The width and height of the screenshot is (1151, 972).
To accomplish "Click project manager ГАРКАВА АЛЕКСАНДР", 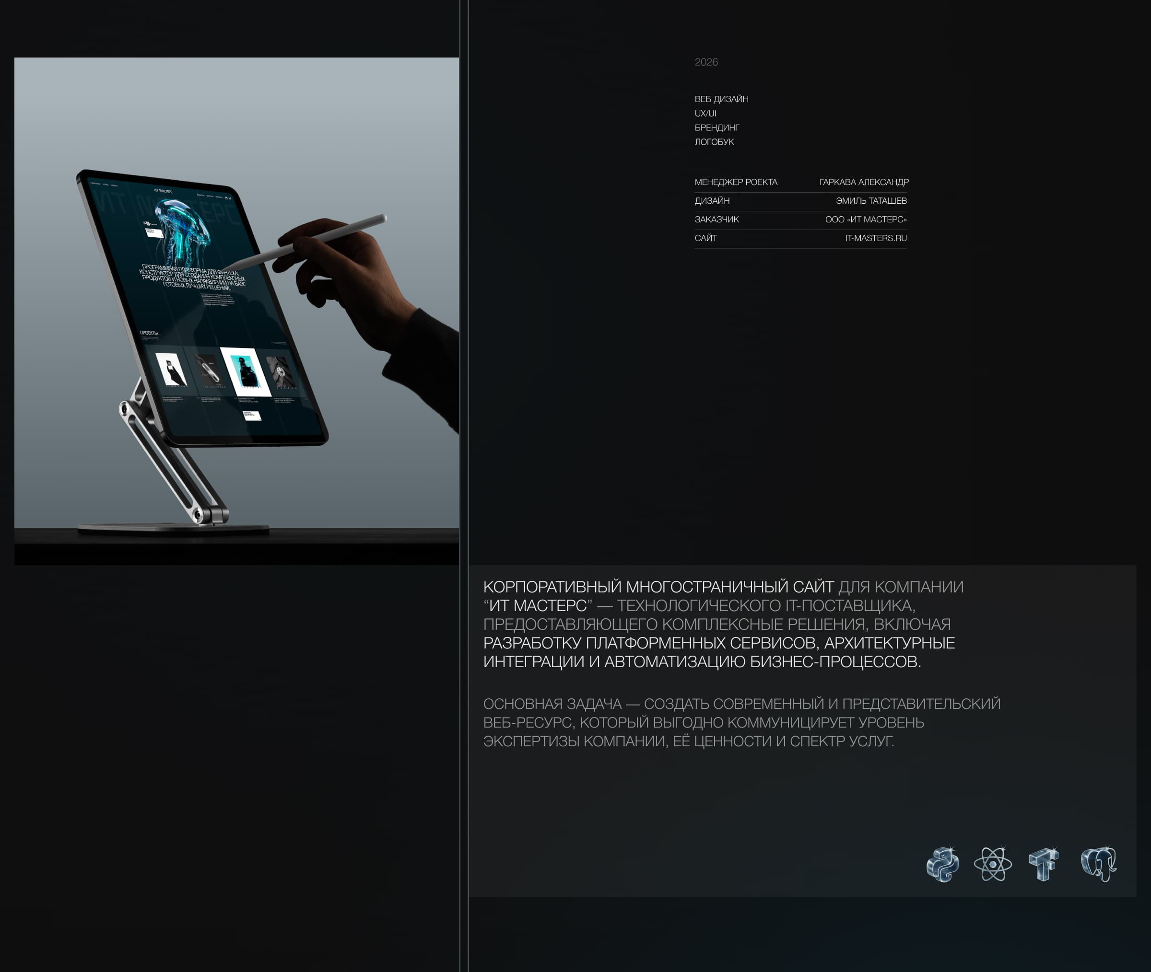I will [863, 182].
